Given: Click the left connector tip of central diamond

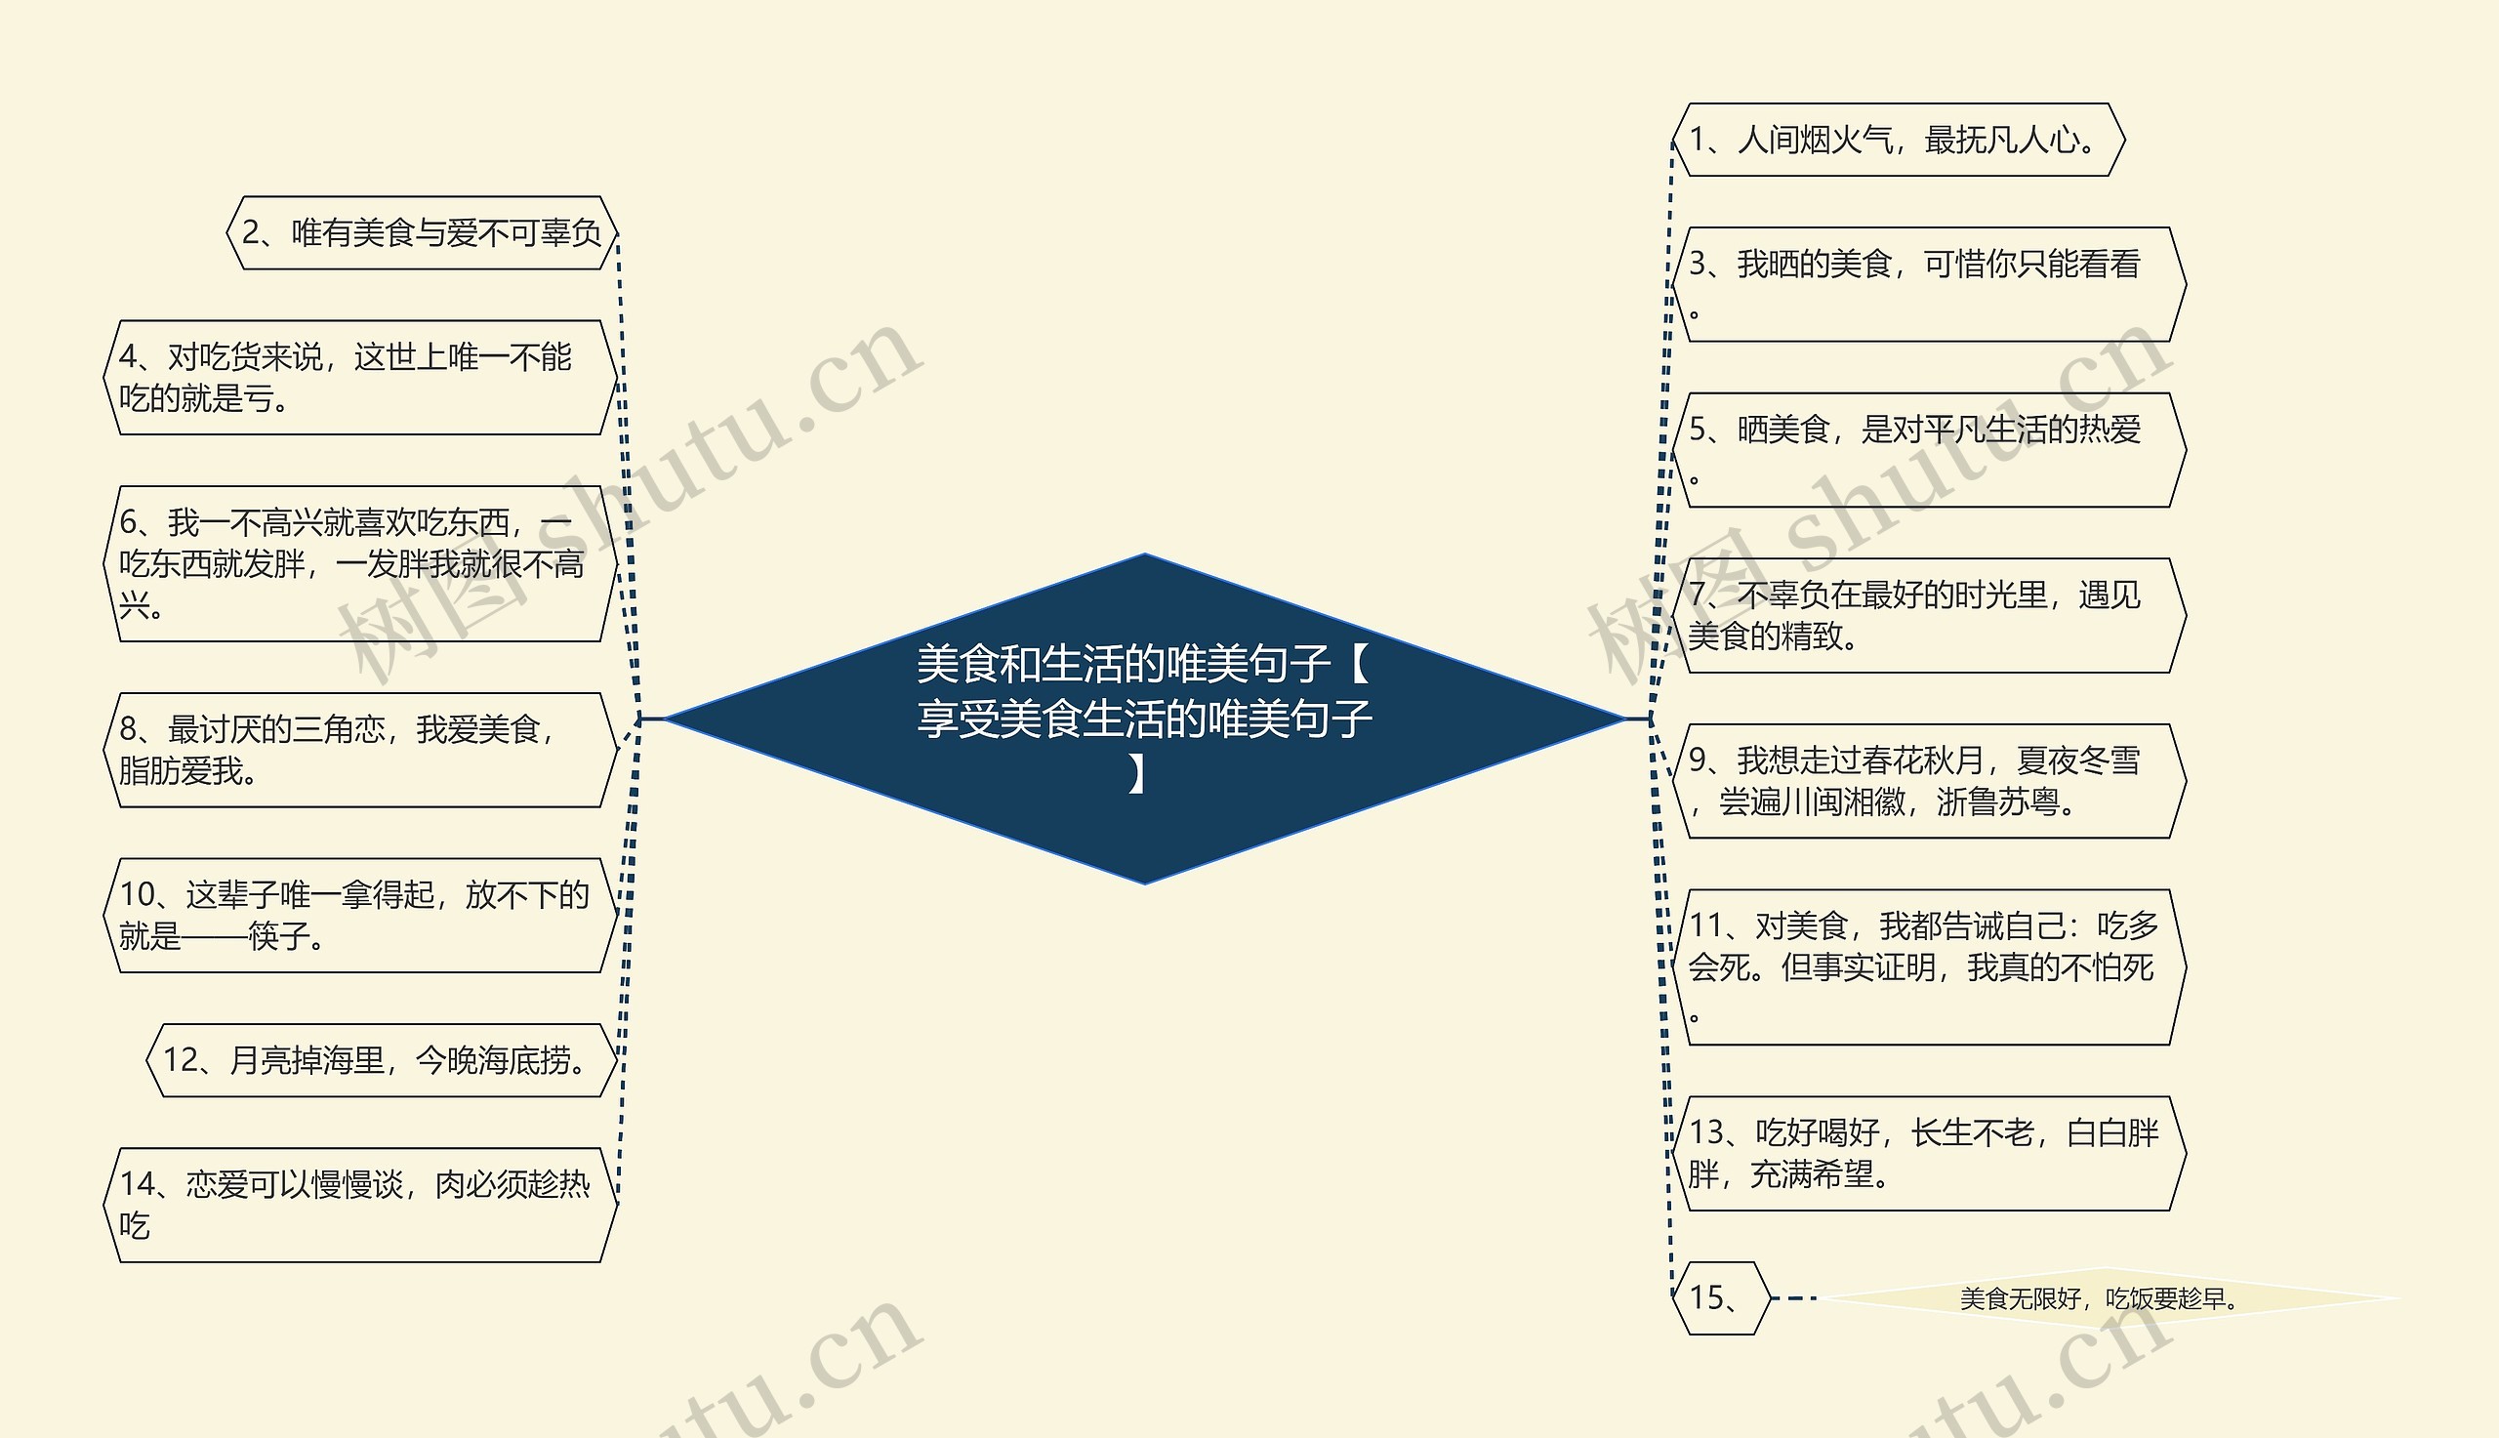Looking at the screenshot, I should pos(652,719).
